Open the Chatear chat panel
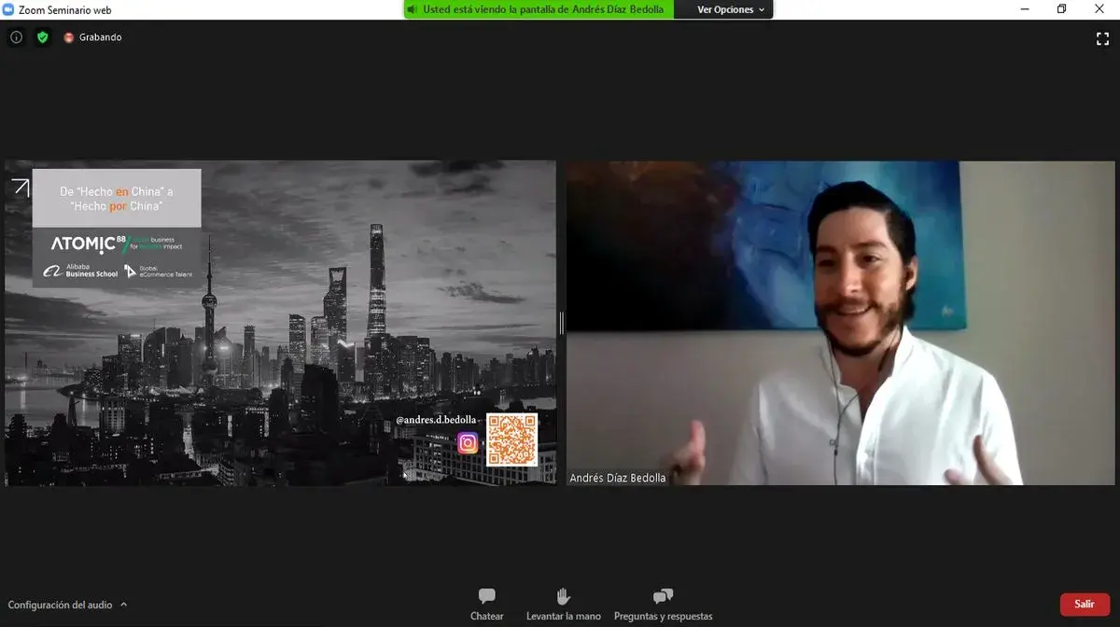 [486, 604]
